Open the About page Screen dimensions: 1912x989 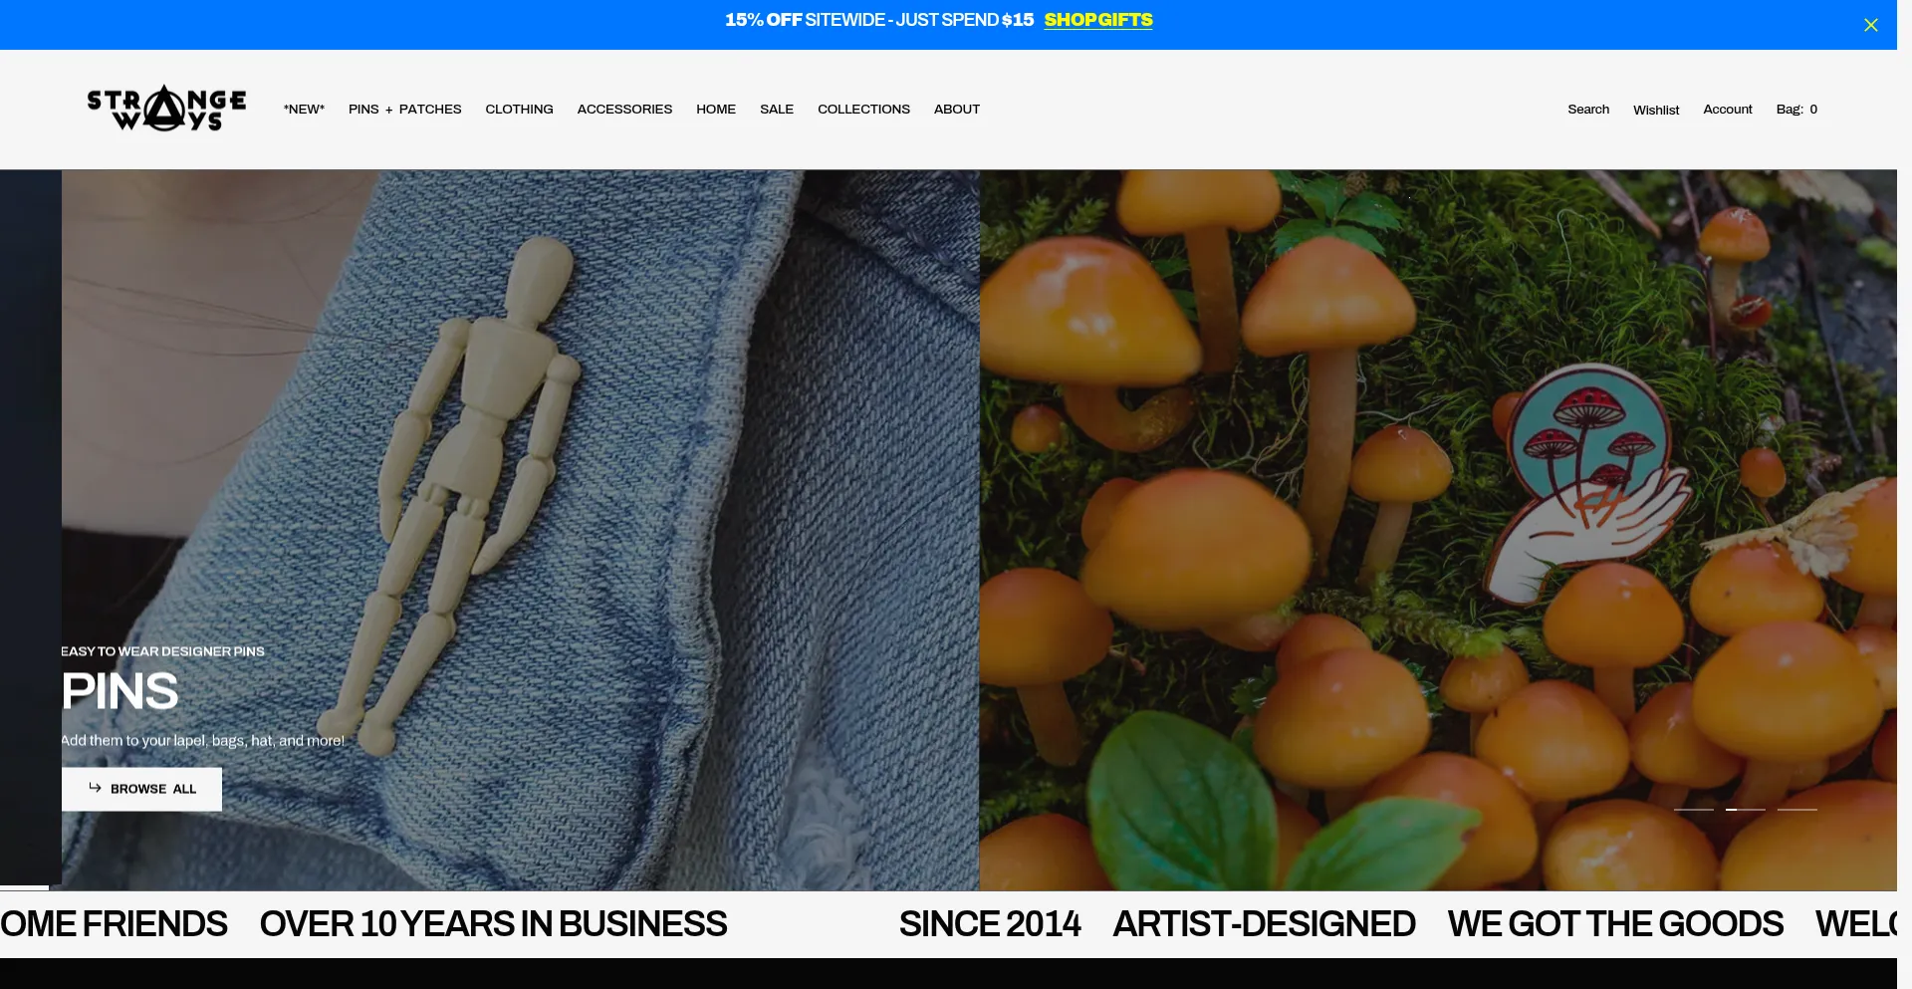[x=956, y=110]
